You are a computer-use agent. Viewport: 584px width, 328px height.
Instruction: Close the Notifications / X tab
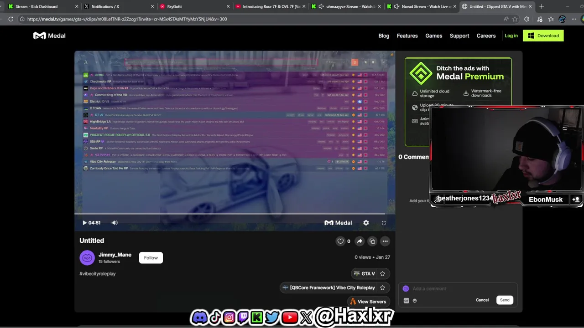(152, 6)
